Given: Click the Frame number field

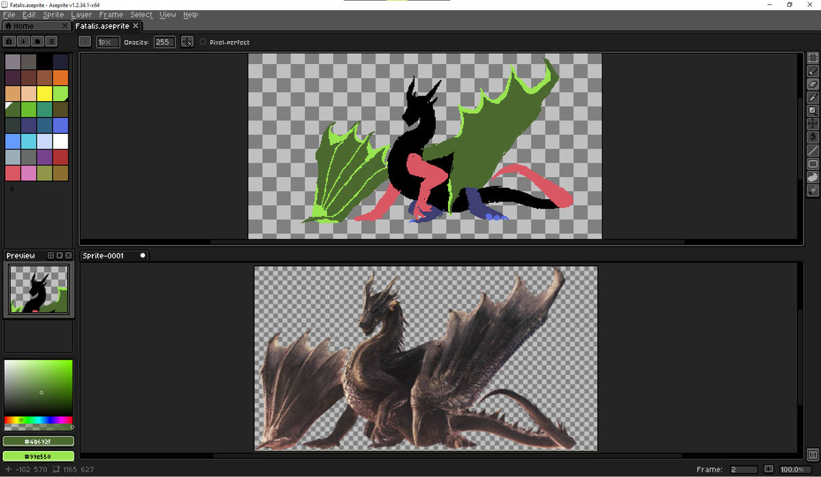Looking at the screenshot, I should click(x=743, y=469).
